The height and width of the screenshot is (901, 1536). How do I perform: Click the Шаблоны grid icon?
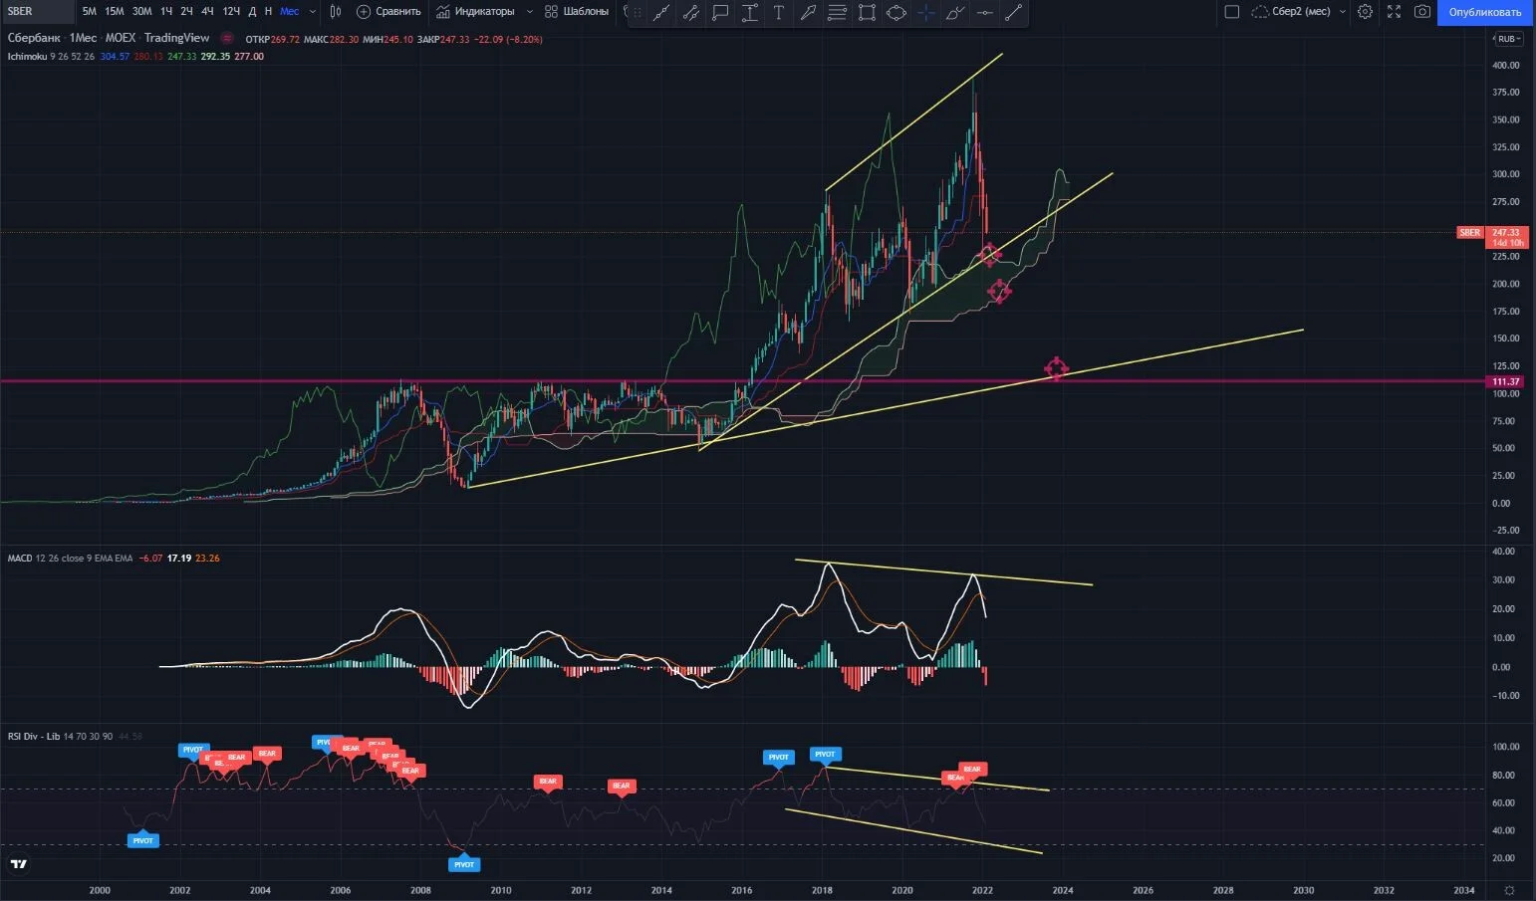click(551, 12)
